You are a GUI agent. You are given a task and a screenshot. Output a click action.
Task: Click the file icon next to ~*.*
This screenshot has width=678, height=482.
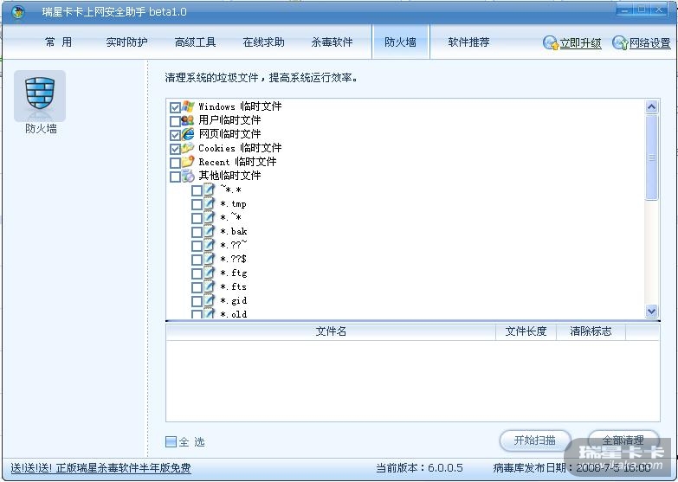pyautogui.click(x=210, y=190)
